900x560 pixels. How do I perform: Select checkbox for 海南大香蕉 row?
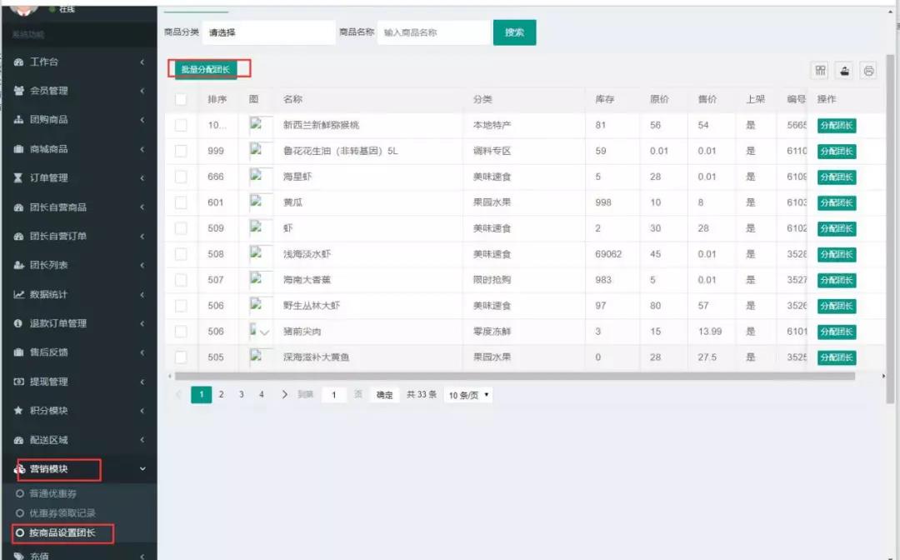click(x=181, y=280)
